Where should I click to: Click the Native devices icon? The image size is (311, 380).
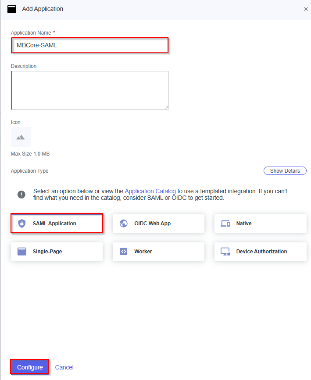[225, 224]
